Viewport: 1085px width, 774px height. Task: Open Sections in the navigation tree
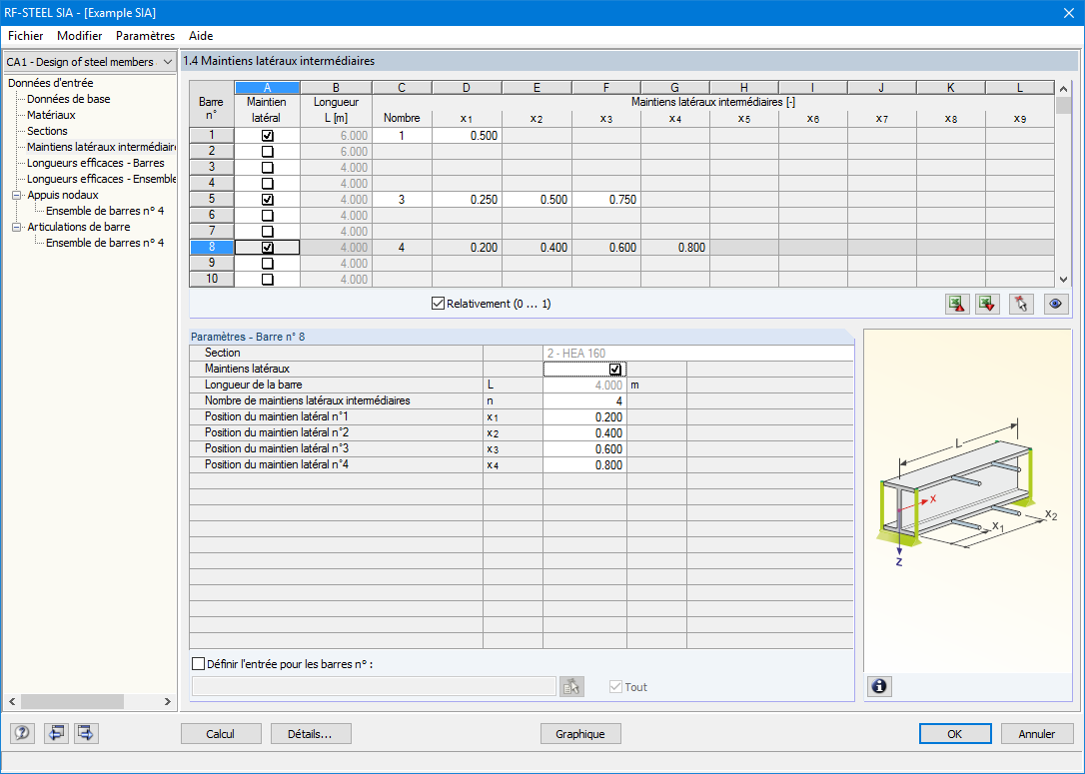tap(47, 131)
